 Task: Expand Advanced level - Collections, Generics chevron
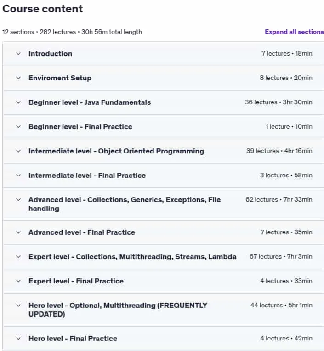pyautogui.click(x=18, y=200)
